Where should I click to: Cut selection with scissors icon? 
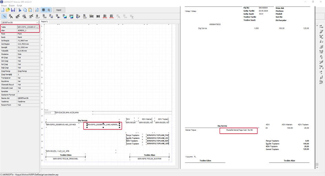point(20,10)
